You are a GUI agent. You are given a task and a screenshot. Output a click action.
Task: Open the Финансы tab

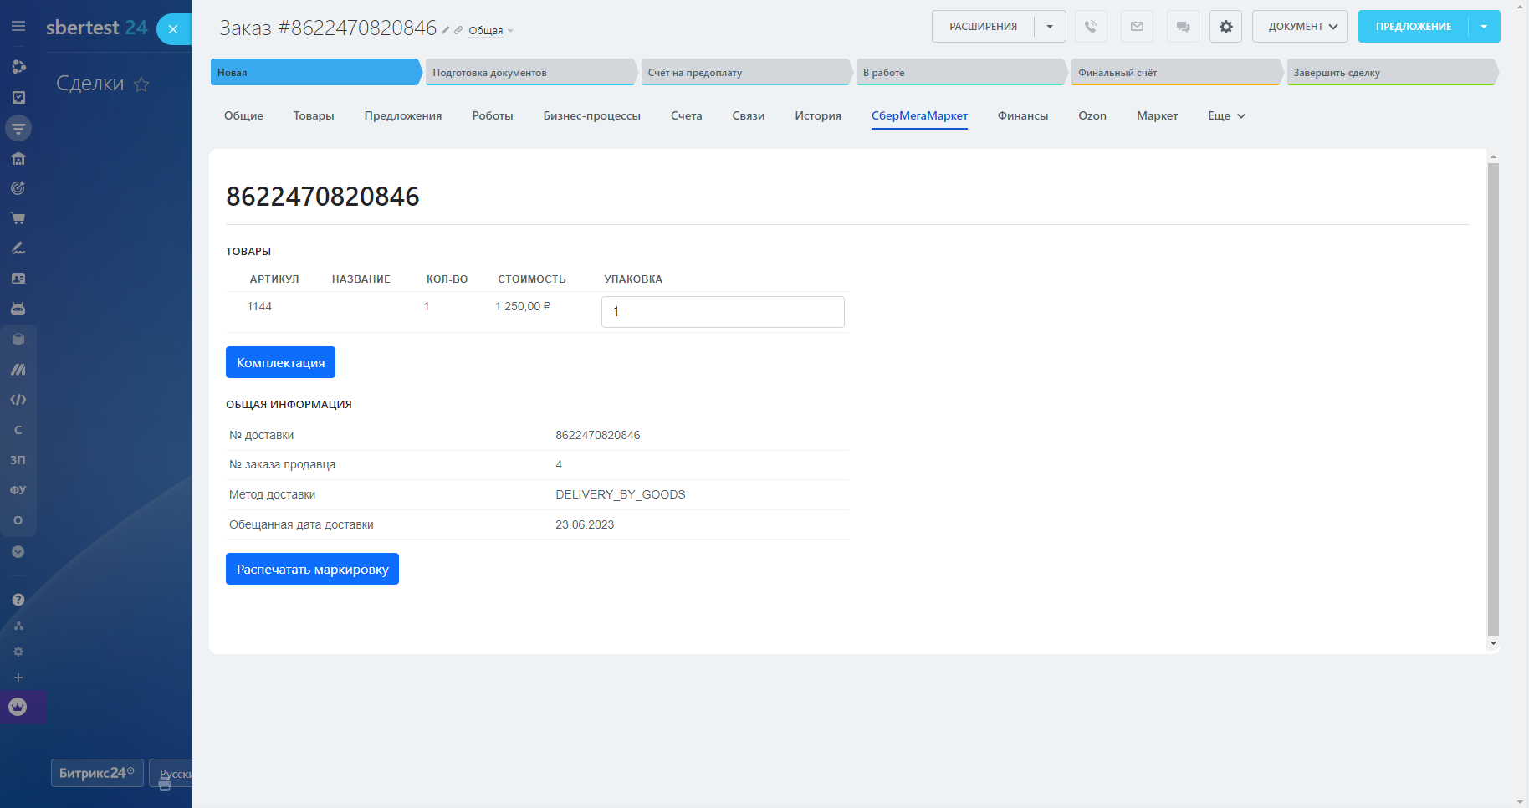click(1022, 116)
